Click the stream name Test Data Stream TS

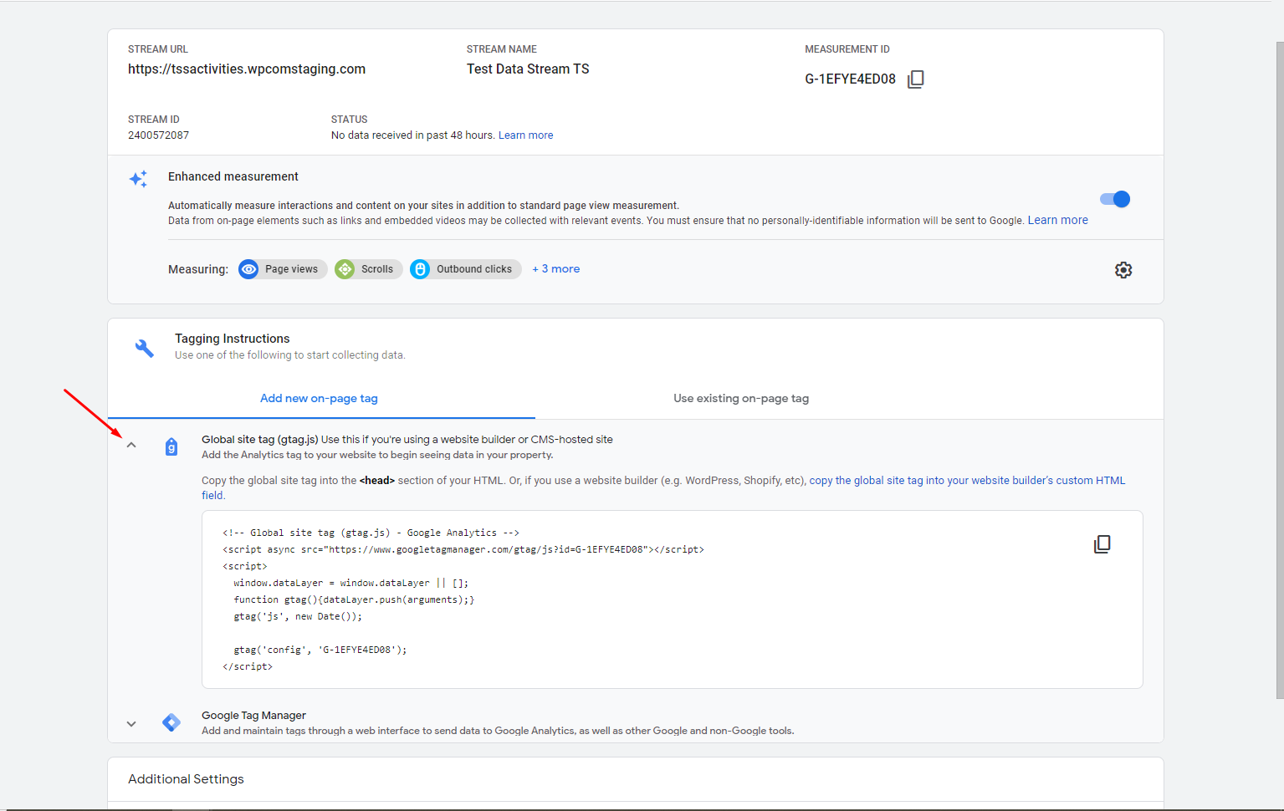point(528,69)
